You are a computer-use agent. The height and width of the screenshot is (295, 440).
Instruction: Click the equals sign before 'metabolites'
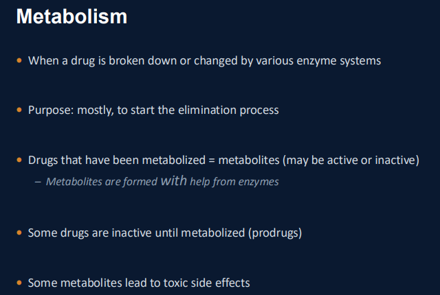point(212,161)
